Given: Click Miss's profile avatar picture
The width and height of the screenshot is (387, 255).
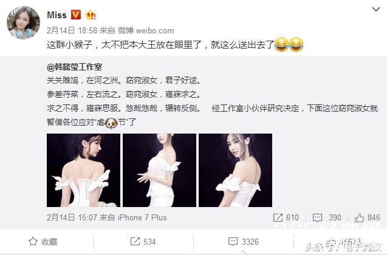Looking at the screenshot, I should [24, 22].
